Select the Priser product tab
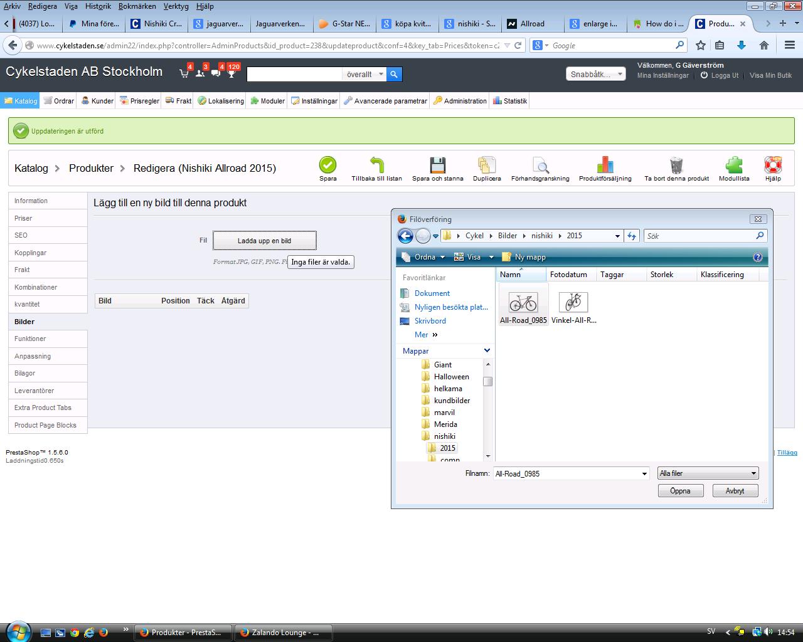The height and width of the screenshot is (642, 803). point(48,218)
